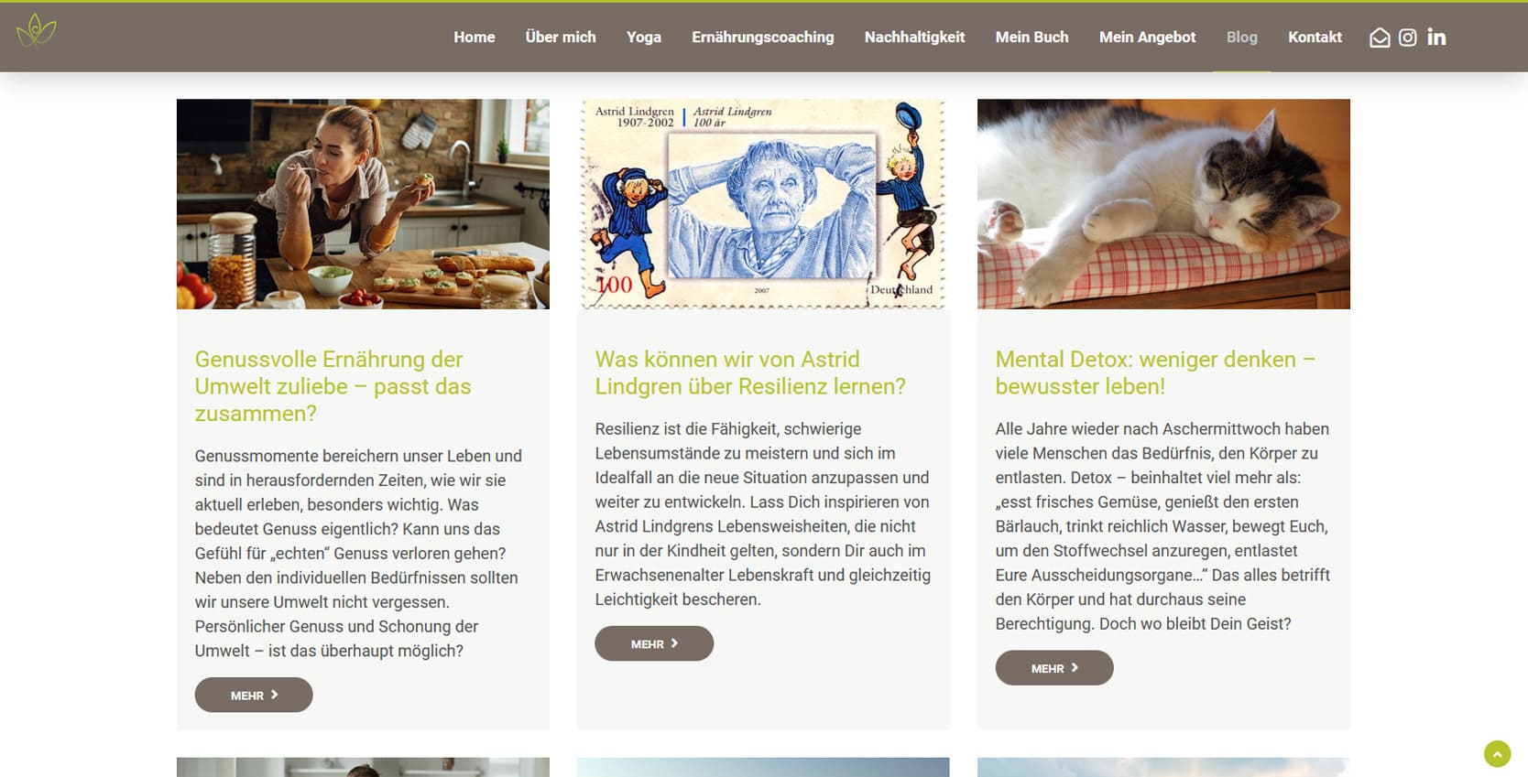Click the active Blog menu item
Viewport: 1528px width, 777px height.
tap(1241, 38)
